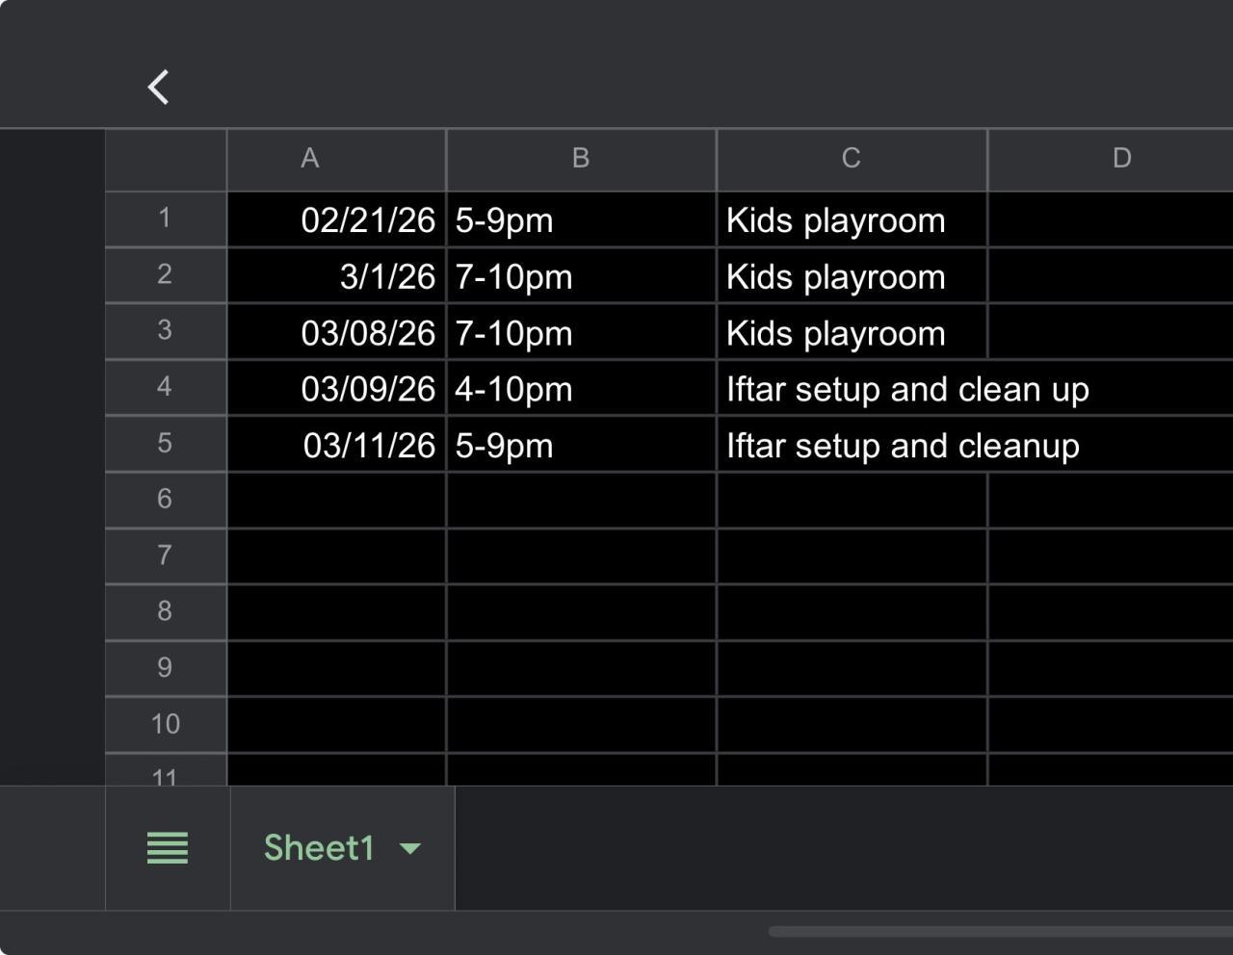
Task: Select row 4 header
Action: coord(165,387)
